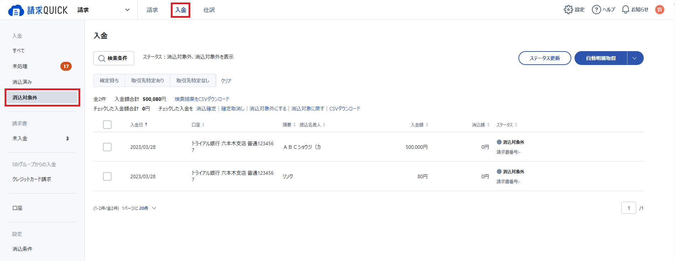Image resolution: width=675 pixels, height=261 pixels.
Task: Click ABCショウジ(カ payer name cell
Action: 302,147
